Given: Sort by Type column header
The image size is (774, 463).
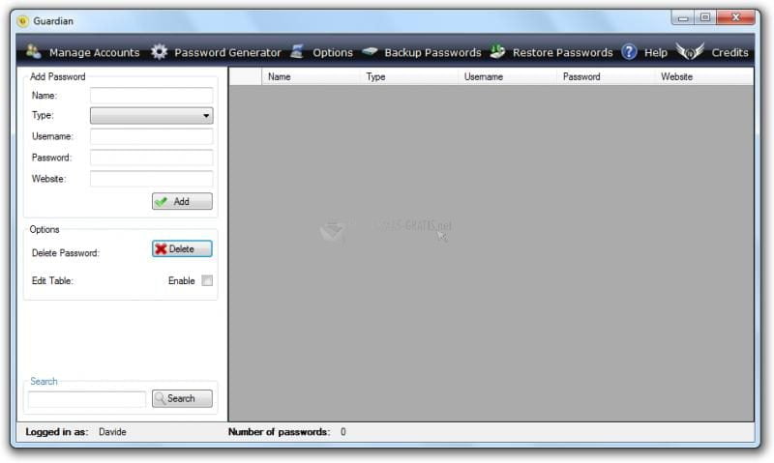Looking at the screenshot, I should pos(408,76).
